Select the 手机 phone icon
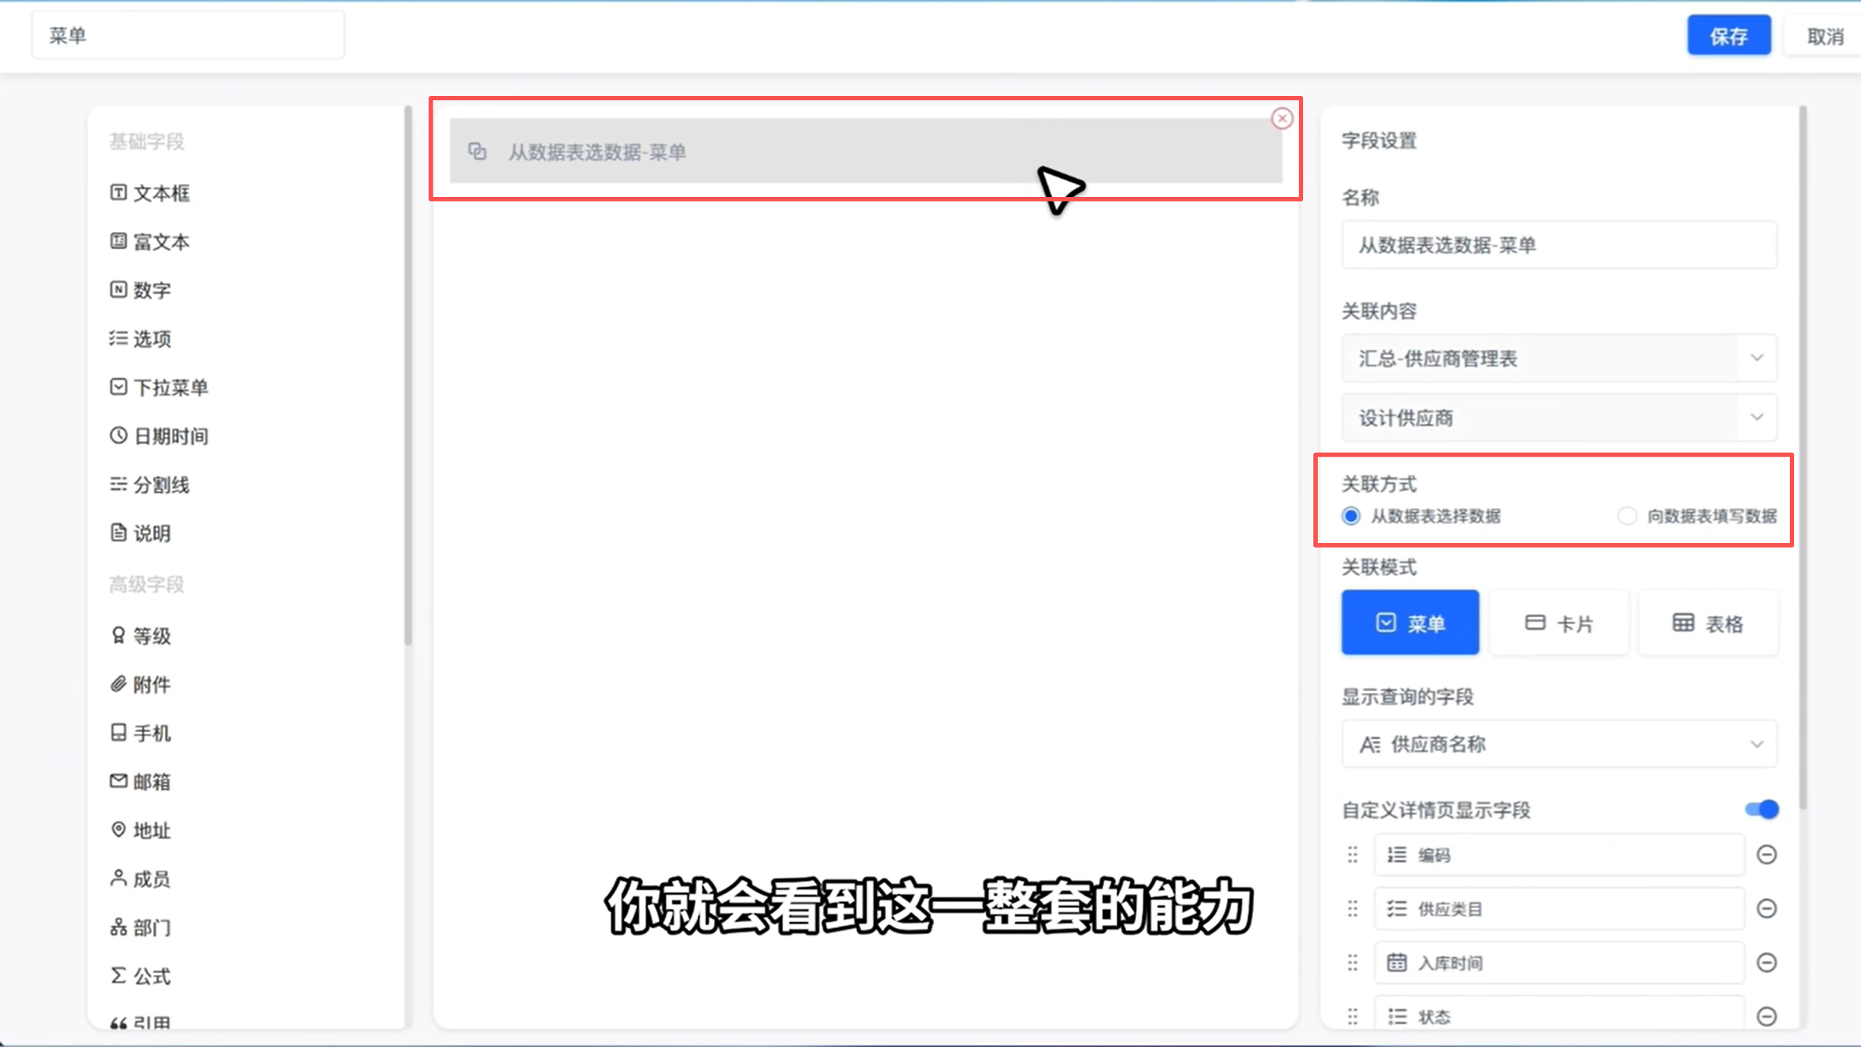This screenshot has width=1861, height=1047. (x=118, y=732)
